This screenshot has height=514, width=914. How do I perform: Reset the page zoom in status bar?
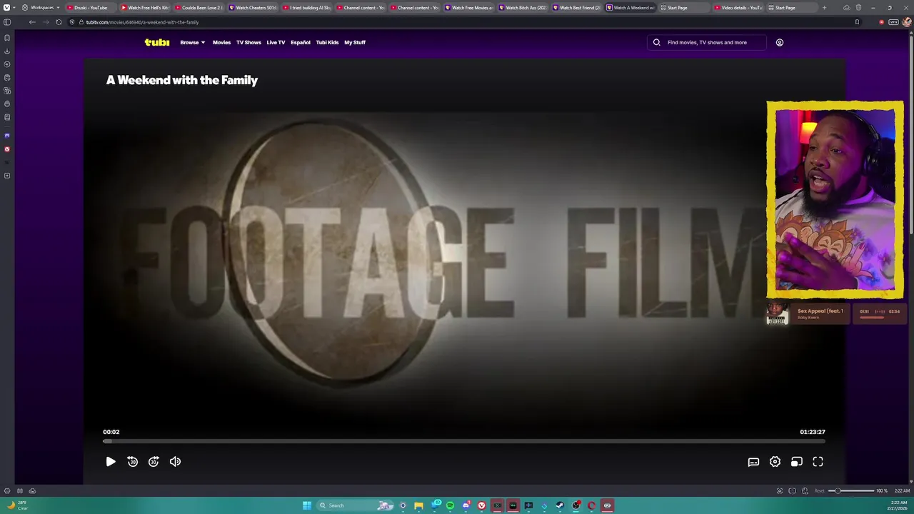(x=820, y=490)
